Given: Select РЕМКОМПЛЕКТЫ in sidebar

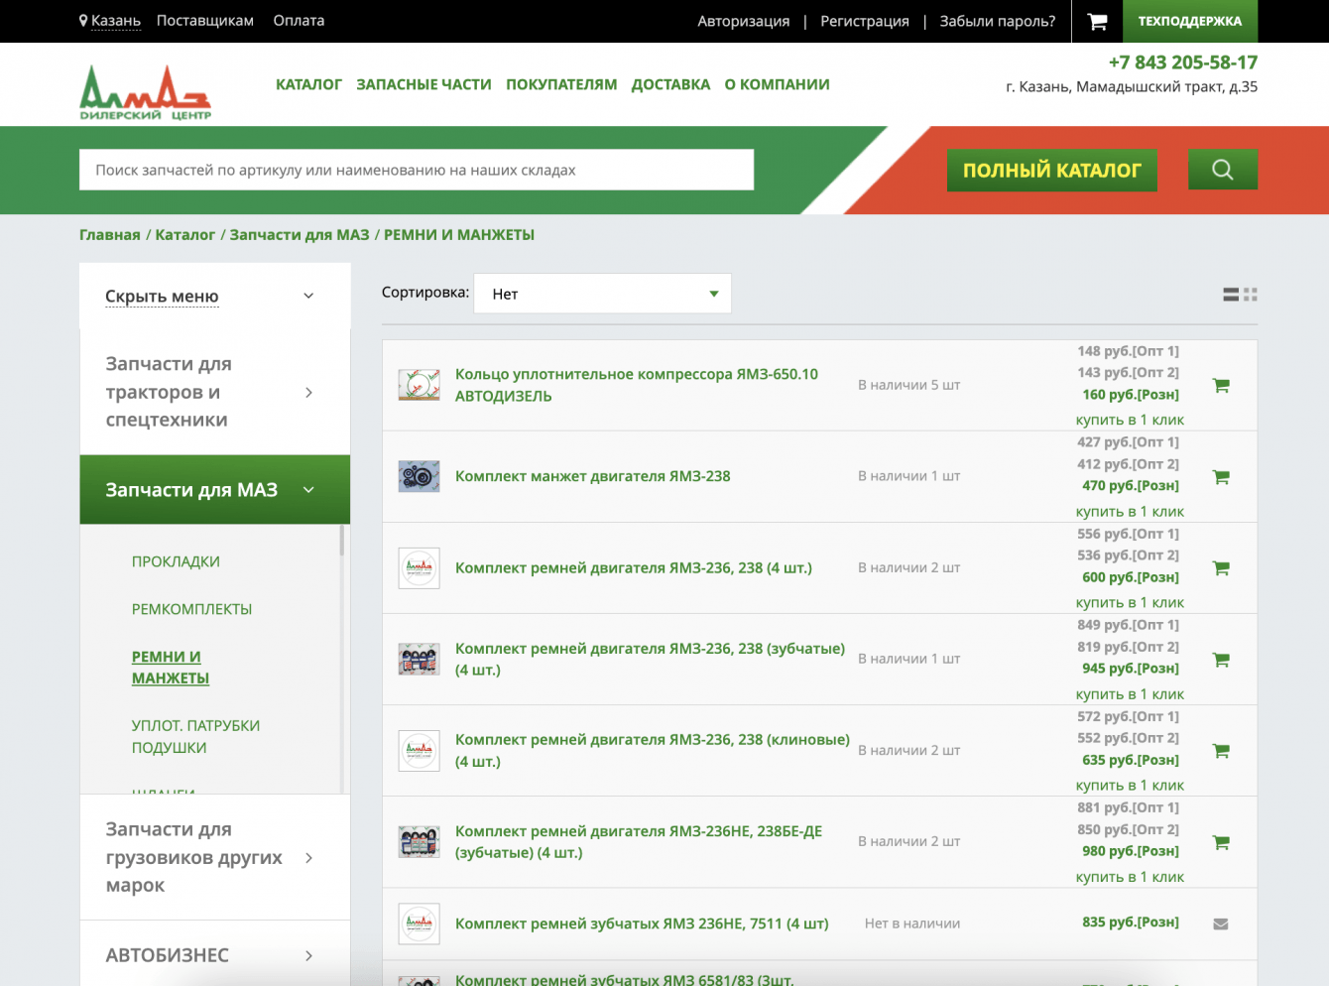Looking at the screenshot, I should tap(191, 609).
